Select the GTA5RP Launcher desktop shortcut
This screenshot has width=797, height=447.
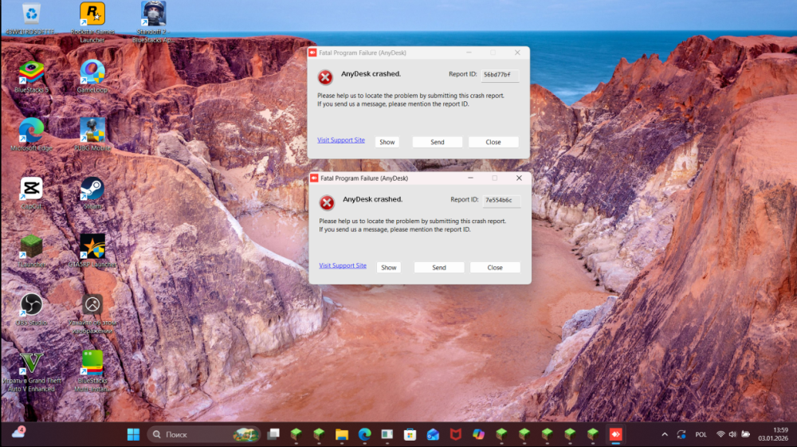(92, 252)
